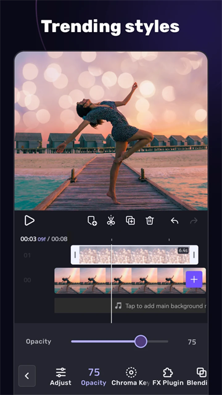Open the Chroma Key tool
This screenshot has height=395, width=222.
click(x=131, y=376)
